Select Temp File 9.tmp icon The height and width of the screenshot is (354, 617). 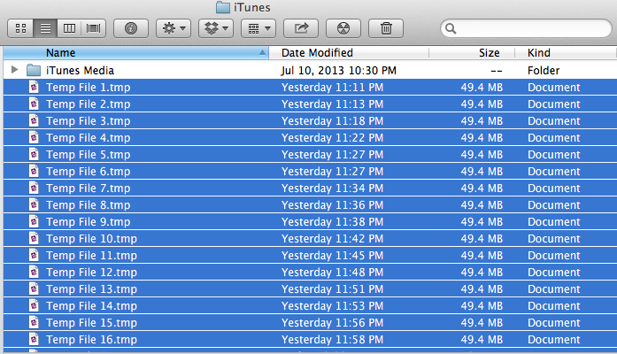pos(34,221)
